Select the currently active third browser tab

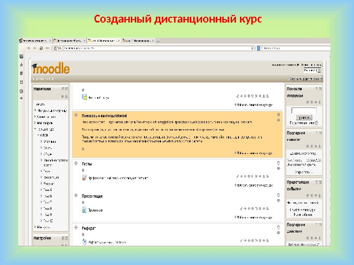click(x=104, y=41)
